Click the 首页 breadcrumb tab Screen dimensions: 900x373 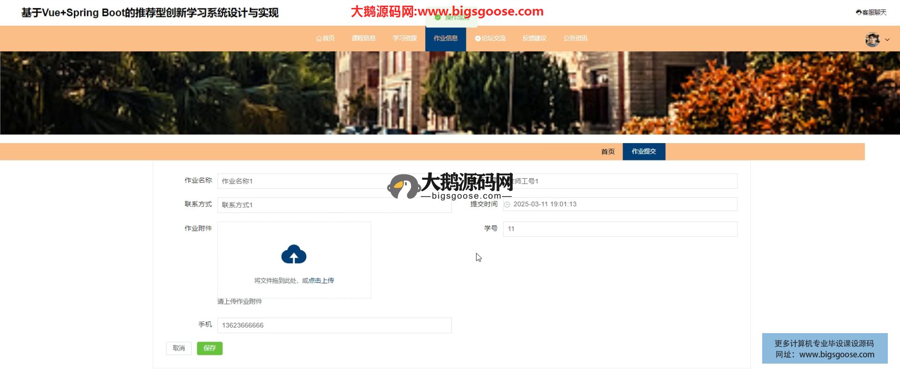click(x=607, y=152)
